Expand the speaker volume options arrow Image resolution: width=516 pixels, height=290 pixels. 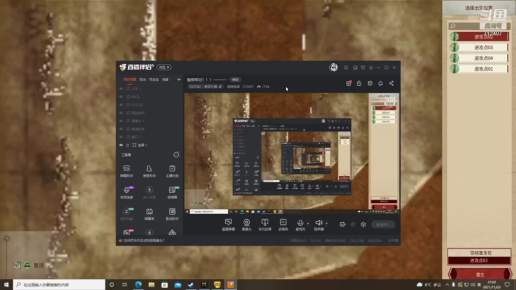tap(326, 224)
